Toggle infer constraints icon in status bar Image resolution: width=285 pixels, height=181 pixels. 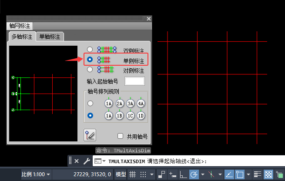click(161, 174)
